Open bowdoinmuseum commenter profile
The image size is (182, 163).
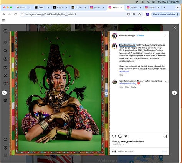tap(128, 81)
